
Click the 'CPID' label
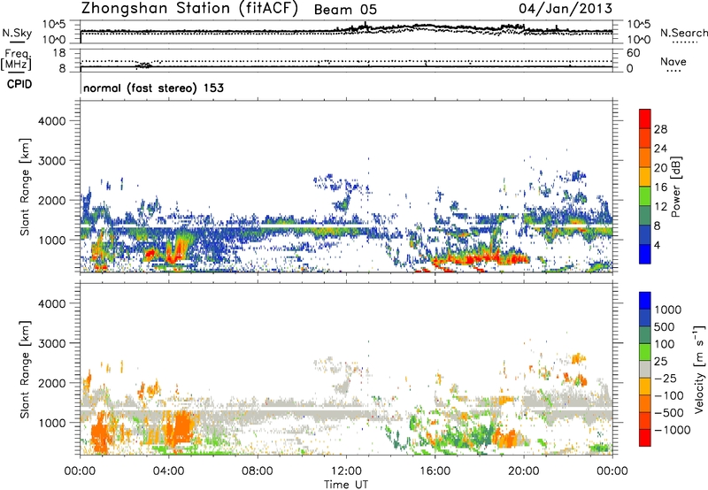tap(19, 84)
